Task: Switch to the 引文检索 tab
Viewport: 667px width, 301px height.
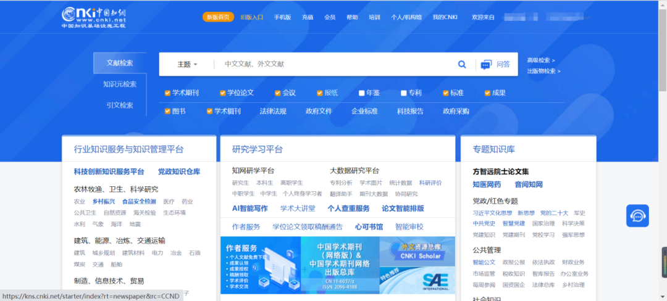Action: point(120,105)
